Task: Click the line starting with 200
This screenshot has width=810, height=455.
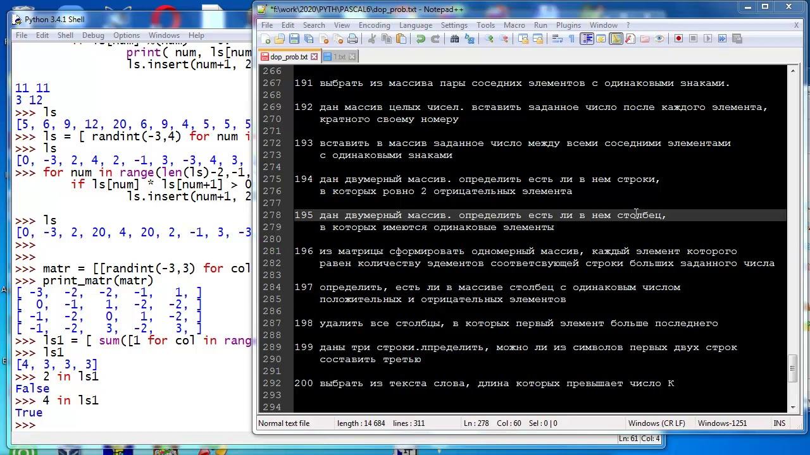Action: point(484,383)
